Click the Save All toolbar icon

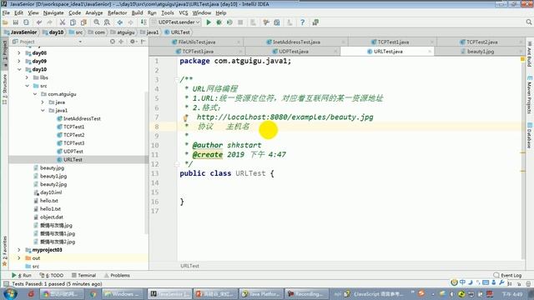[16, 22]
